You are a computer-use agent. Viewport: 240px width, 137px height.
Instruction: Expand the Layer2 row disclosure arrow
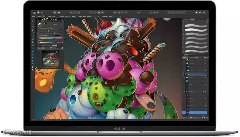tap(183, 74)
